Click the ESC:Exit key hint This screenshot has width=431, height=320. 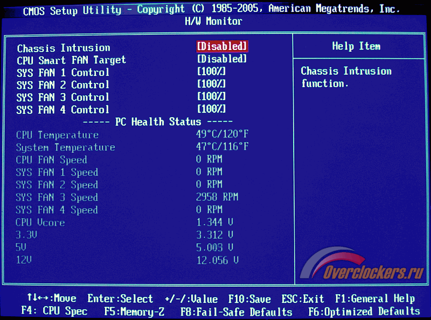point(303,298)
